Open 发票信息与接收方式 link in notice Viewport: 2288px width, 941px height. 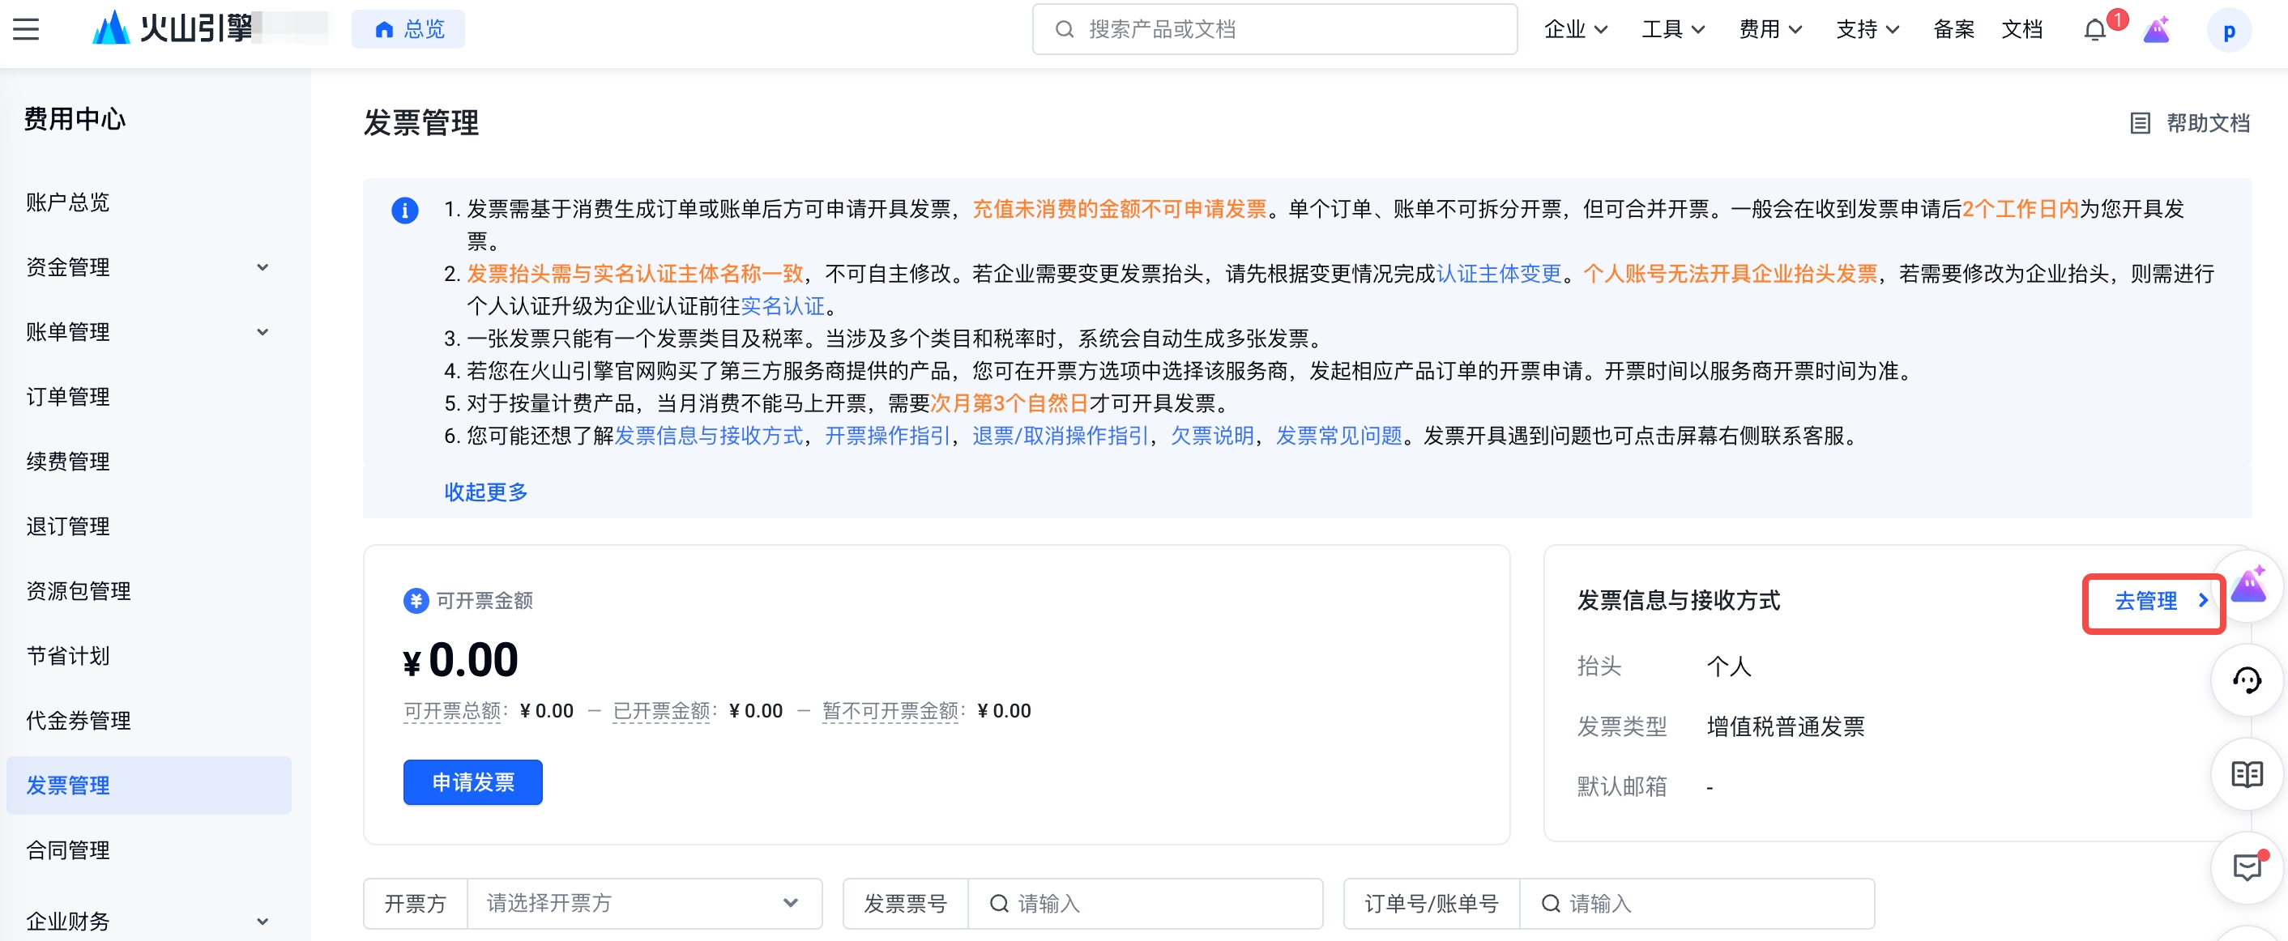point(709,436)
